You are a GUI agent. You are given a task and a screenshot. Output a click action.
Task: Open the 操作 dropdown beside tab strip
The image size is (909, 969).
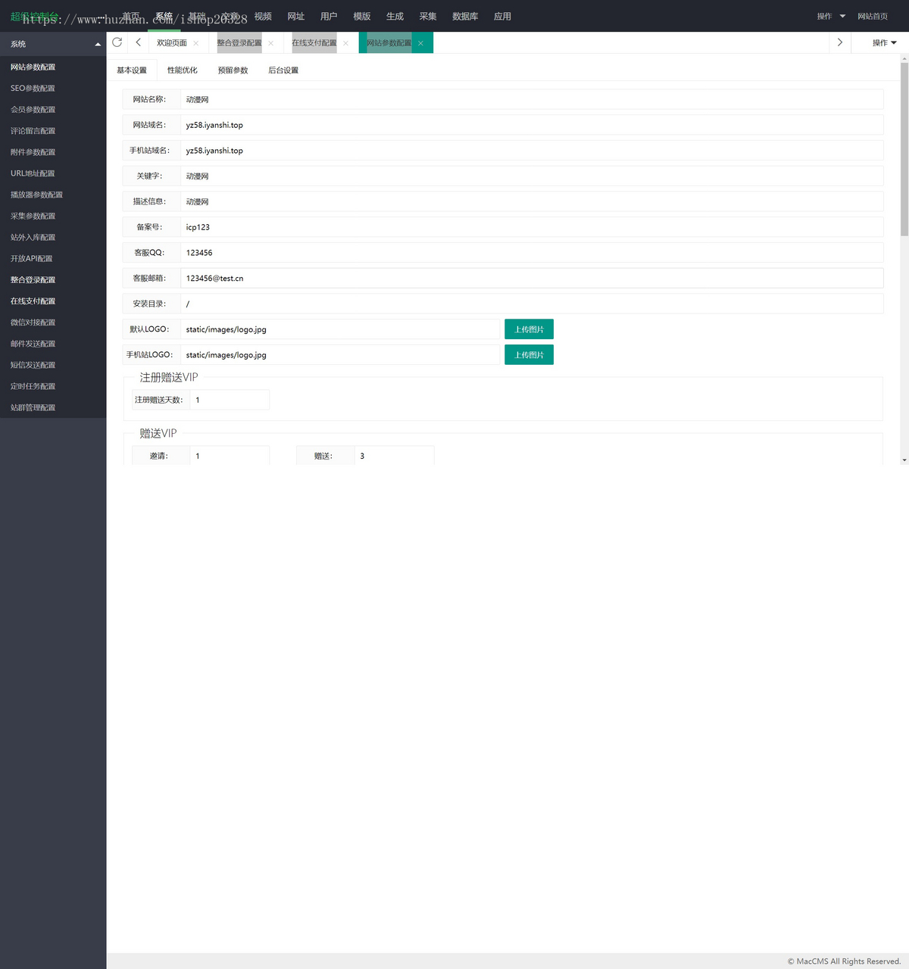point(884,43)
